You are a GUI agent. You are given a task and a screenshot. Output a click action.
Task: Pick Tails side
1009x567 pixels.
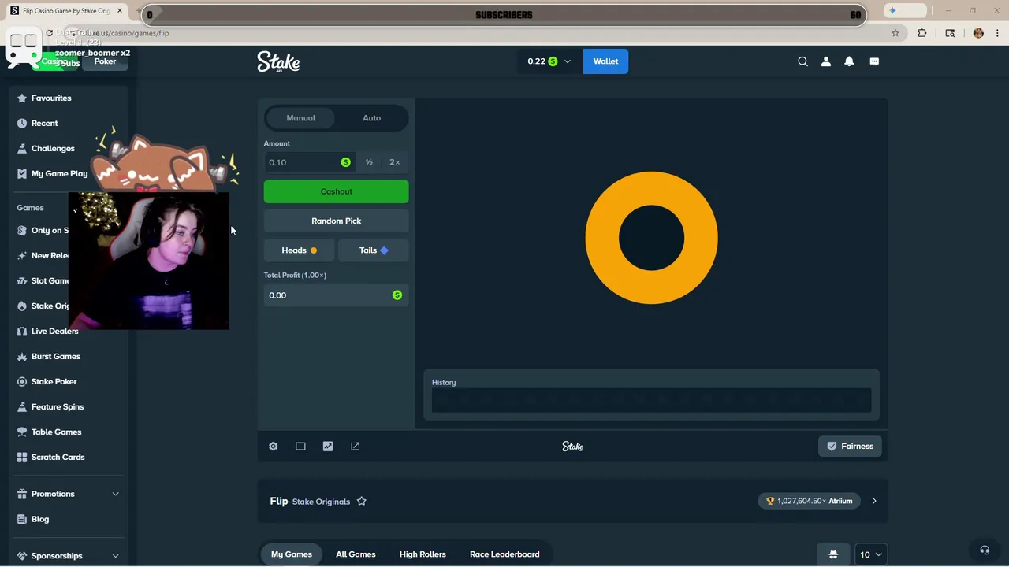click(373, 250)
